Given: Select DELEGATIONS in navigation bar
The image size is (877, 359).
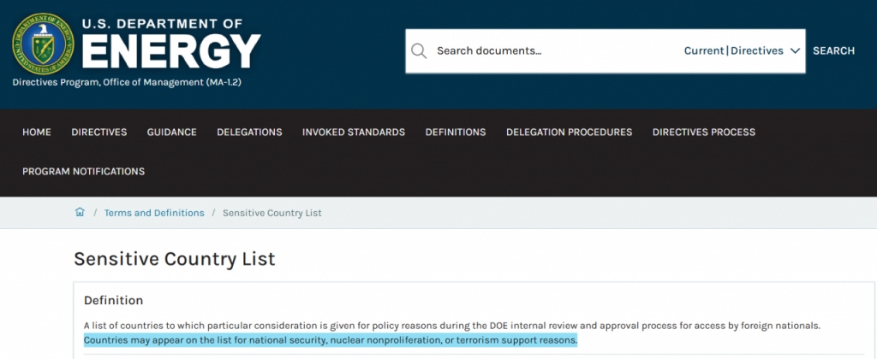Looking at the screenshot, I should point(249,132).
